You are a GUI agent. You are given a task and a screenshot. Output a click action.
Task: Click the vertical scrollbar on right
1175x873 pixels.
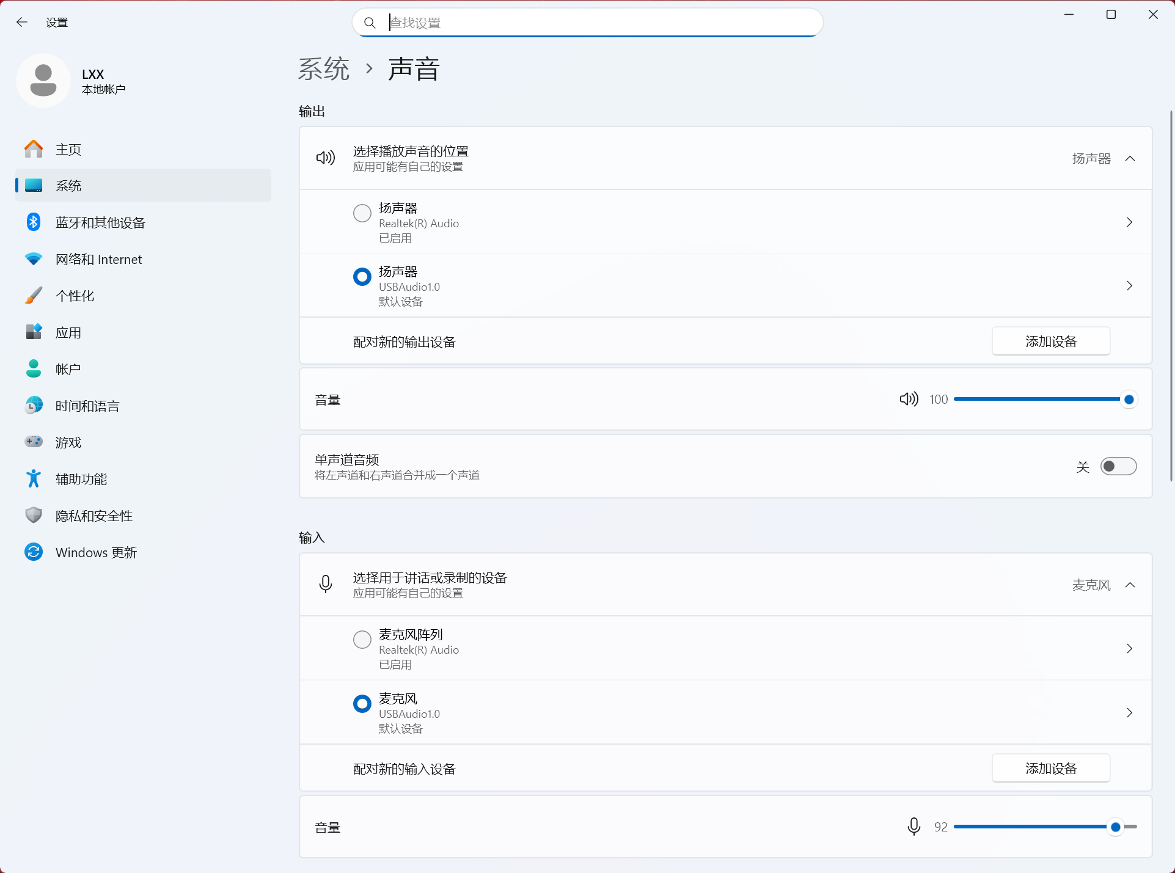click(x=1171, y=296)
